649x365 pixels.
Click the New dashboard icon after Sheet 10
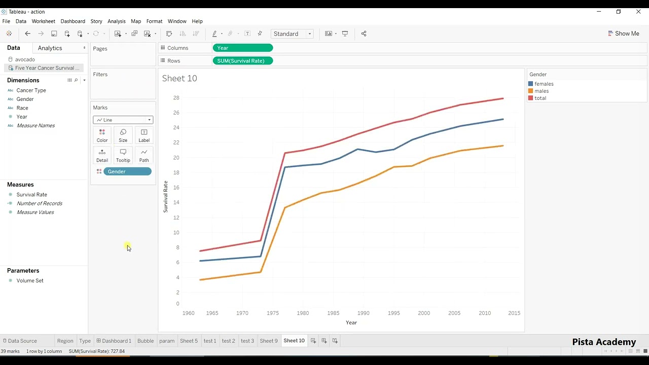pyautogui.click(x=324, y=341)
